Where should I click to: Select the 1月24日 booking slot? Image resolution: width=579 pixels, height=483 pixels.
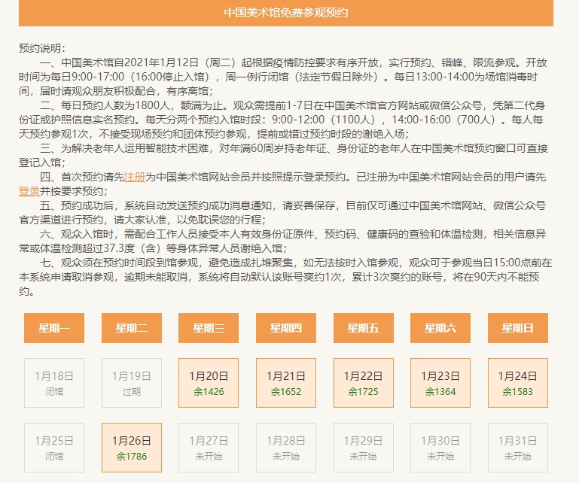click(518, 383)
